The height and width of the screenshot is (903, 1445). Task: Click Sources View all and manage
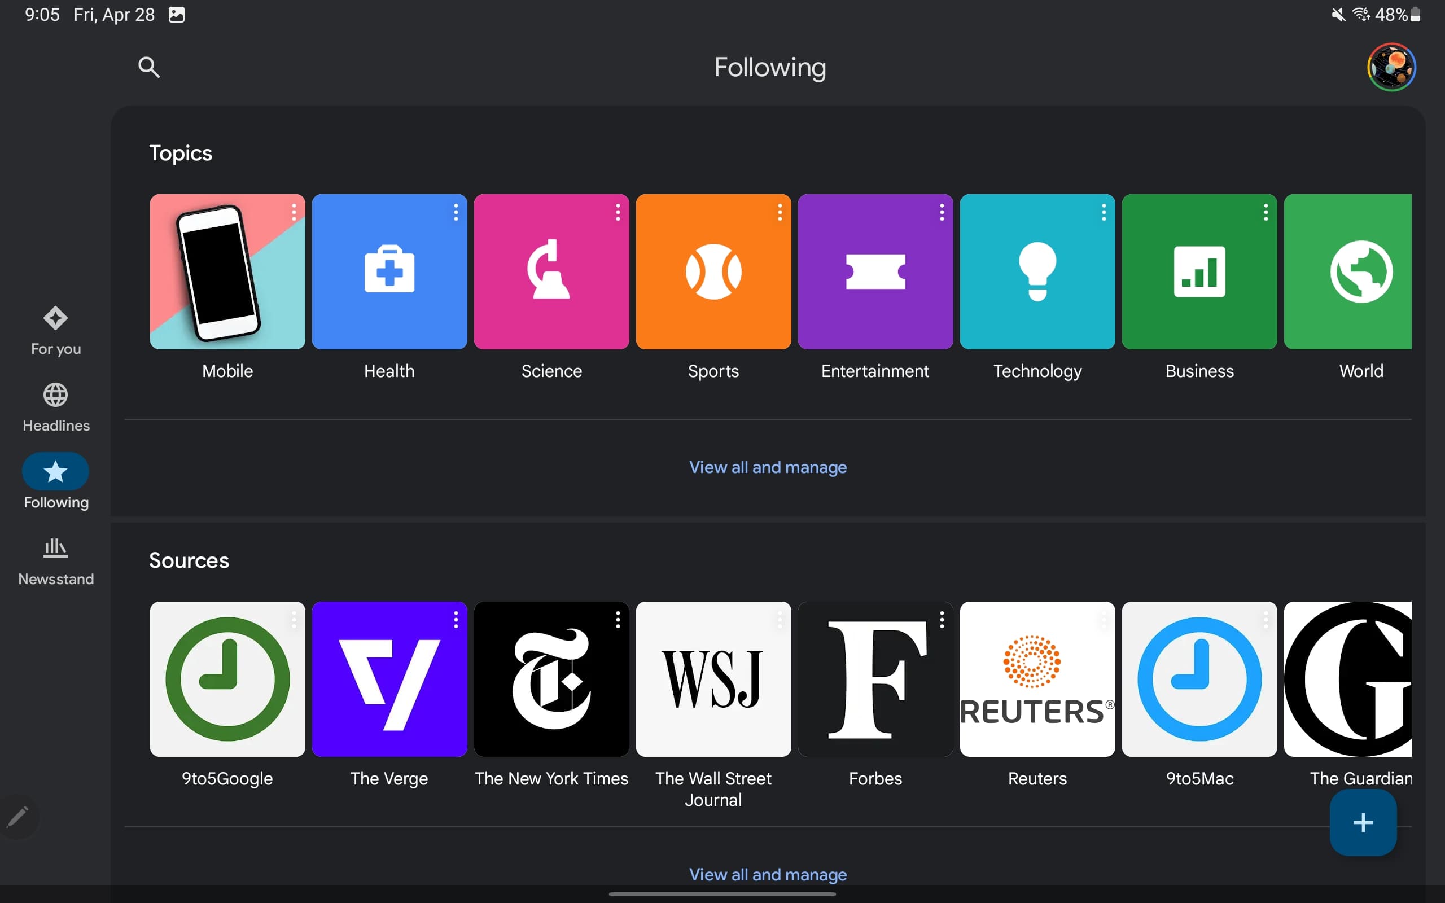(768, 874)
